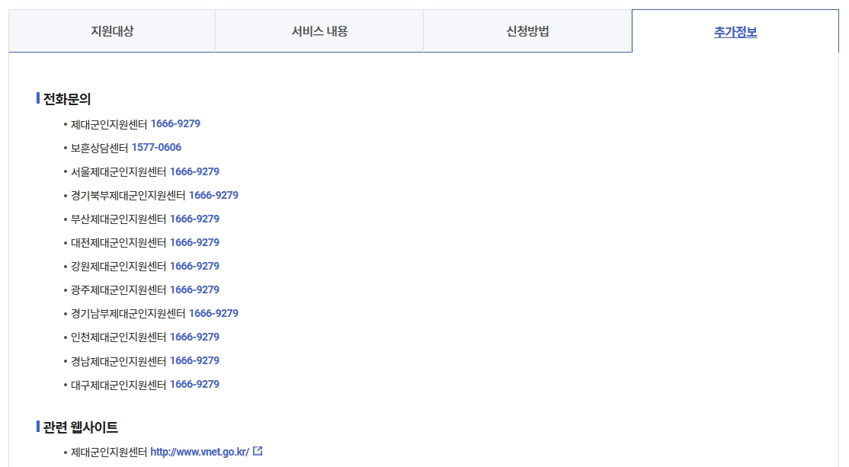Viewport: 849px width, 467px height.
Task: Click the external link icon beside vnet.go.kr
Action: click(x=258, y=451)
